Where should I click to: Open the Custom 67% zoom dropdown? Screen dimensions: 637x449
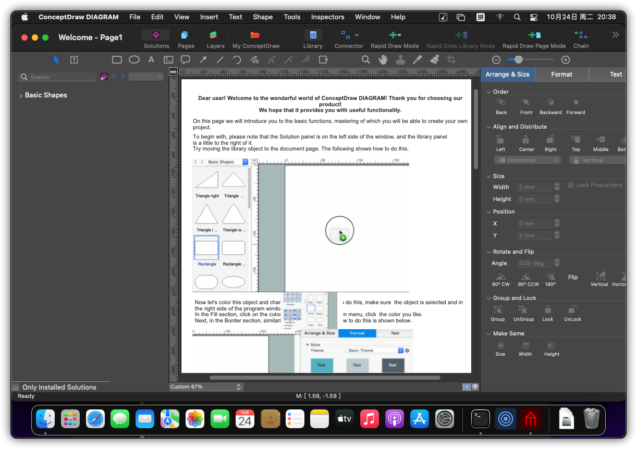(206, 387)
